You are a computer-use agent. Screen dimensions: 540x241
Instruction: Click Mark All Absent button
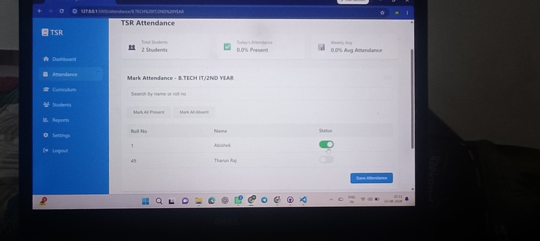194,112
